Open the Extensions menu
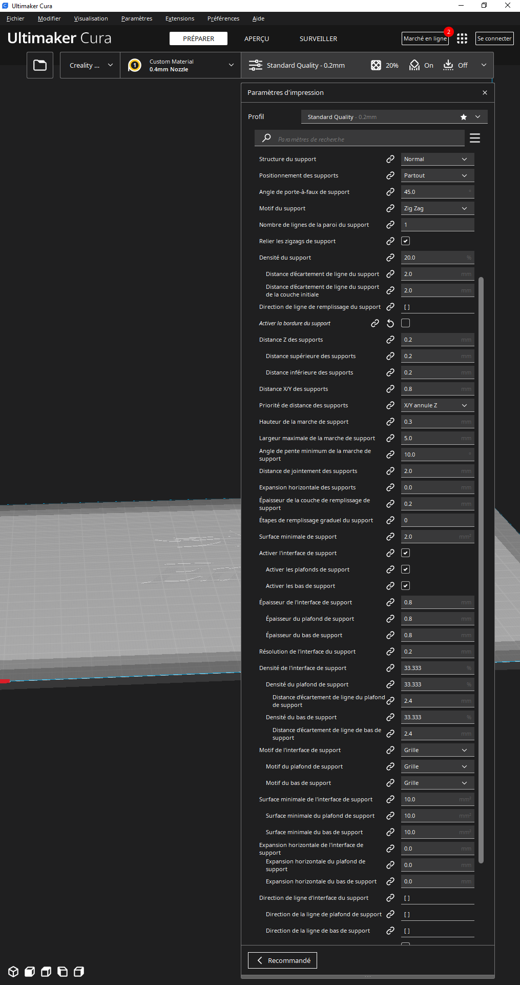The image size is (520, 985). [x=180, y=18]
